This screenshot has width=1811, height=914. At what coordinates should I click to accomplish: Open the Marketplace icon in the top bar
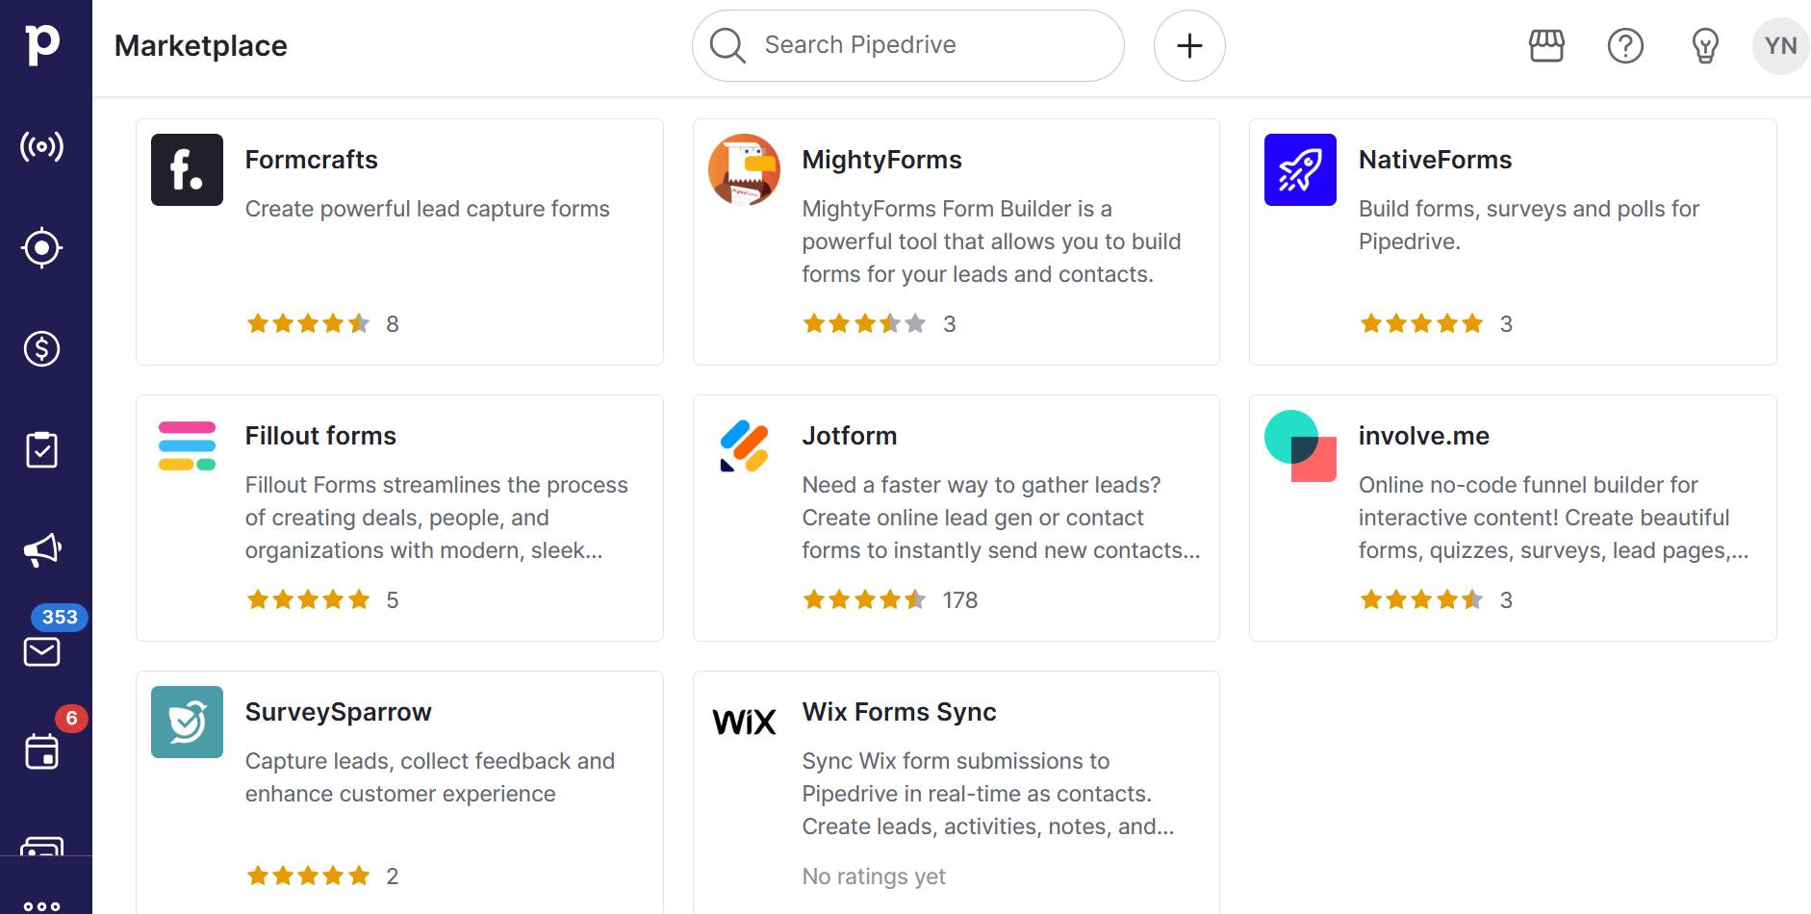(1545, 45)
